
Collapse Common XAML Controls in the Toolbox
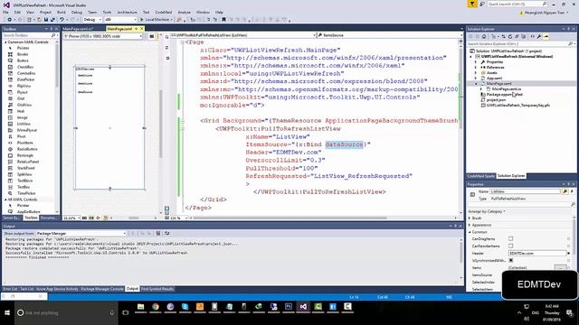pos(5,42)
